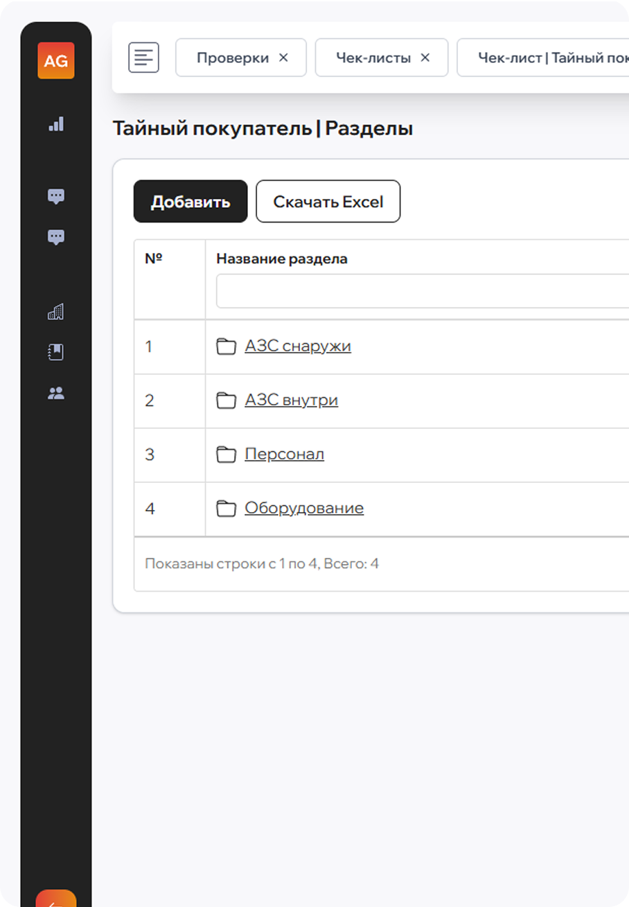Close the Проверки tab
The image size is (629, 907).
(283, 58)
